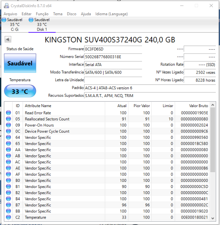
Task: Click the power-on hours 8228 horas
Action: [200, 80]
